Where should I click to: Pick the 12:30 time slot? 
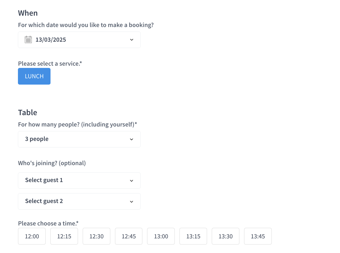coord(96,236)
